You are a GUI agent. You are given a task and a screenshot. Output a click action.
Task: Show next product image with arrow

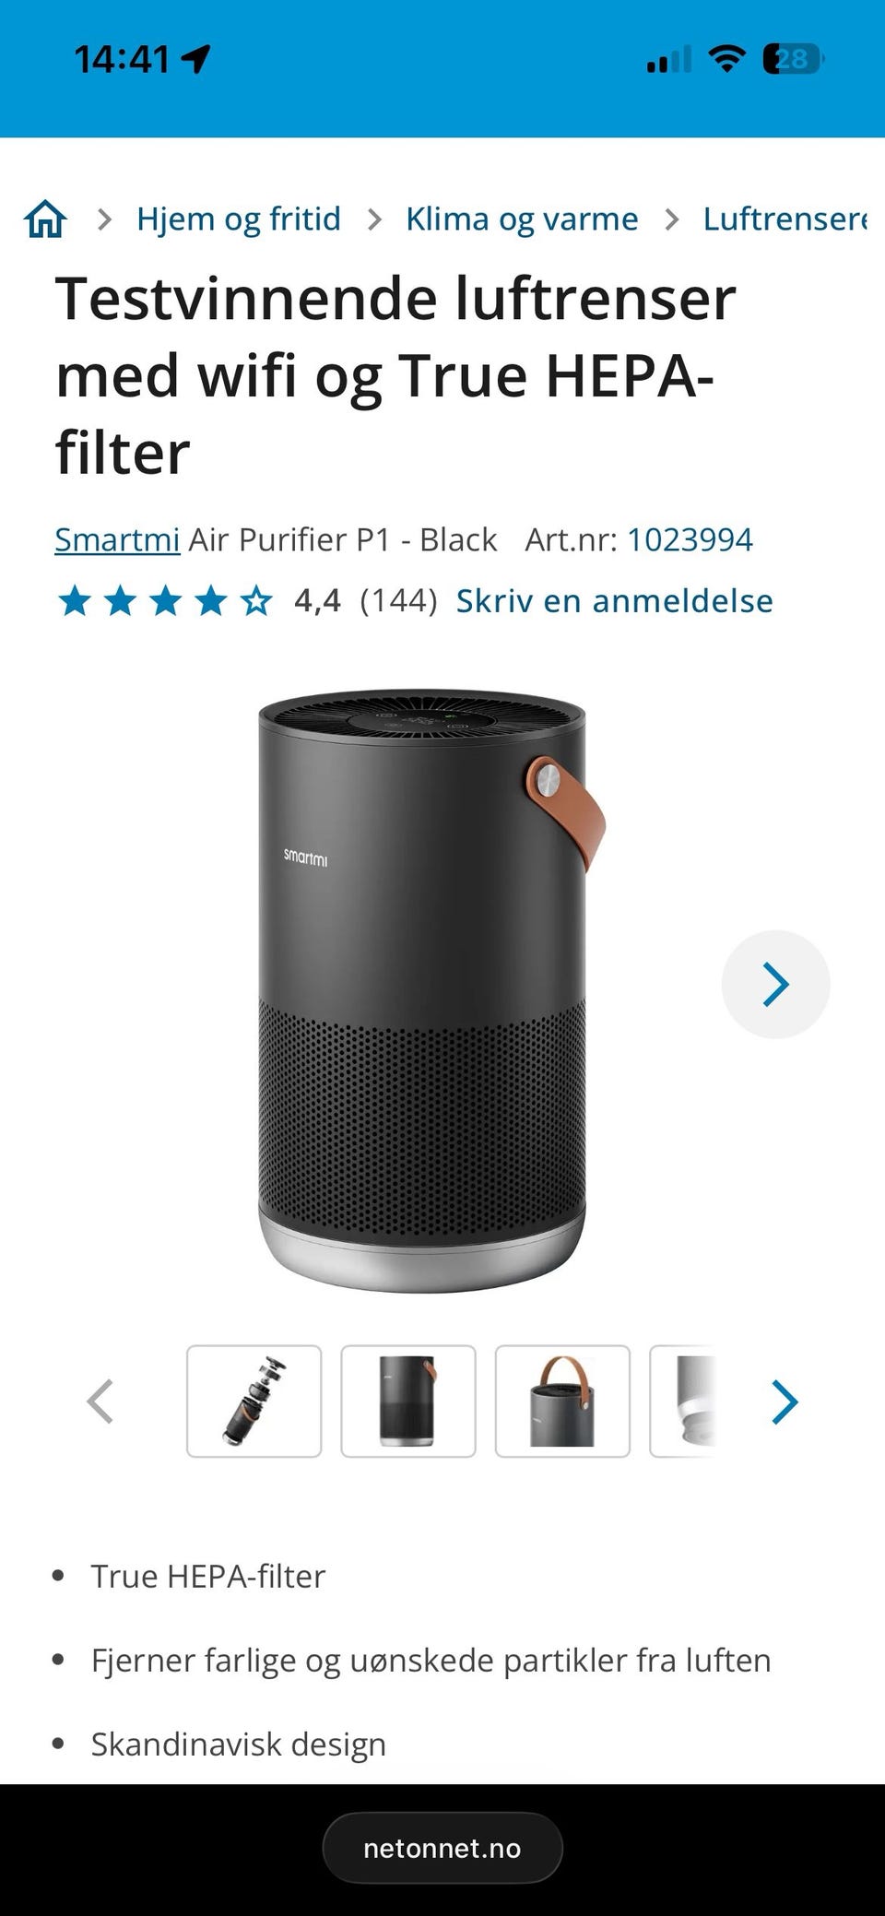point(775,984)
